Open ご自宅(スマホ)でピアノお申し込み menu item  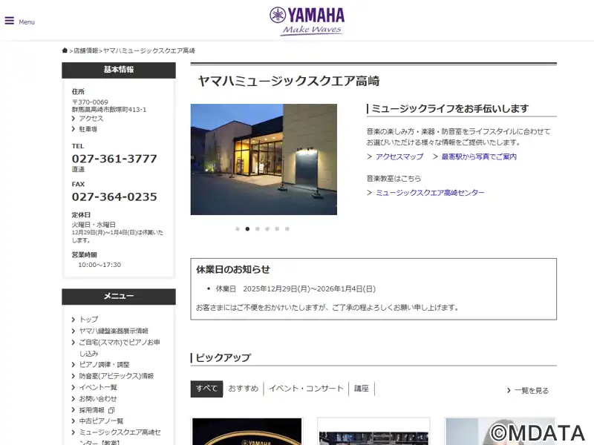119,348
